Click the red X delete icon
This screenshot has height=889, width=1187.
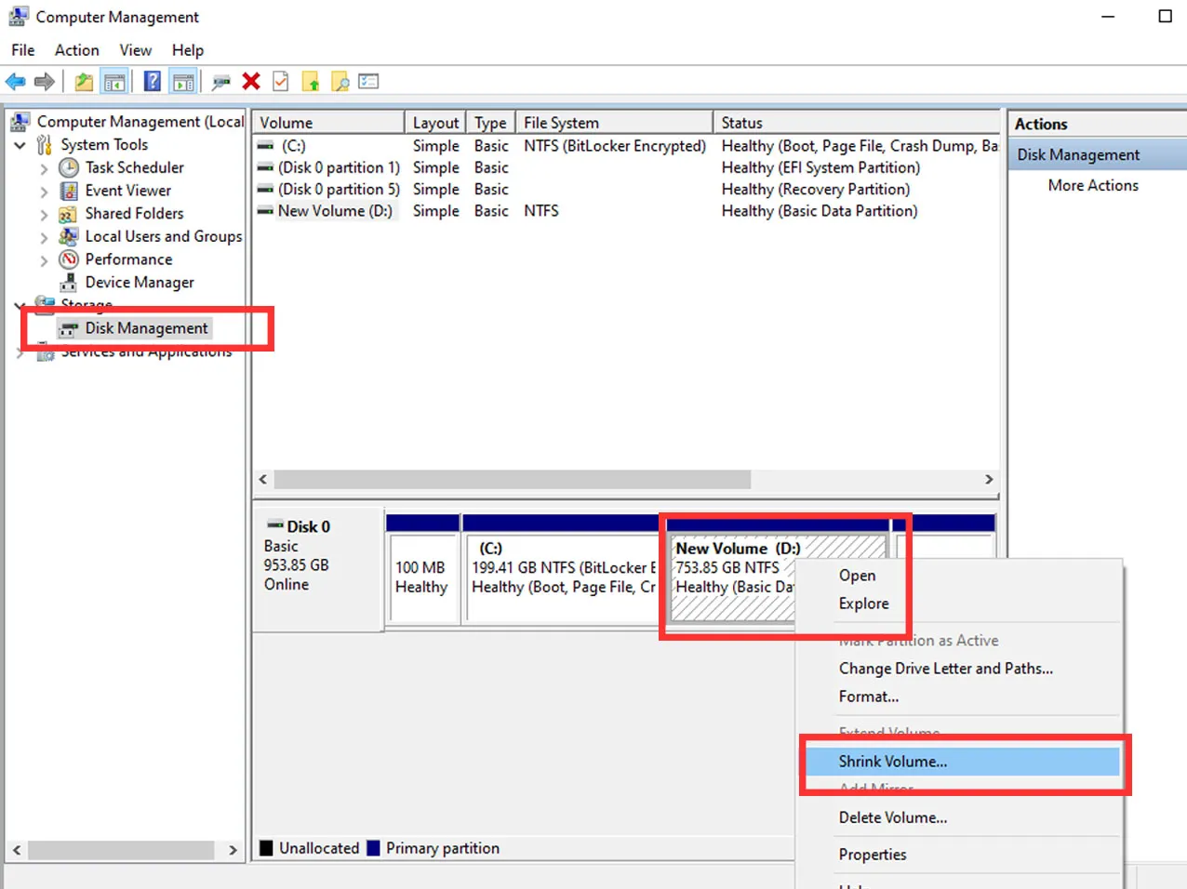[250, 82]
